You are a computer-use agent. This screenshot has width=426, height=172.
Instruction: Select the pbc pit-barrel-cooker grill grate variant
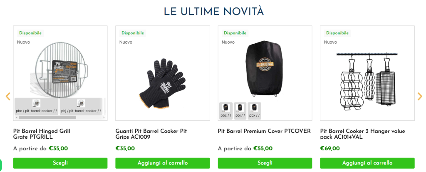37,107
